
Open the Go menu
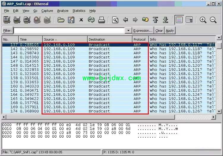(35, 11)
